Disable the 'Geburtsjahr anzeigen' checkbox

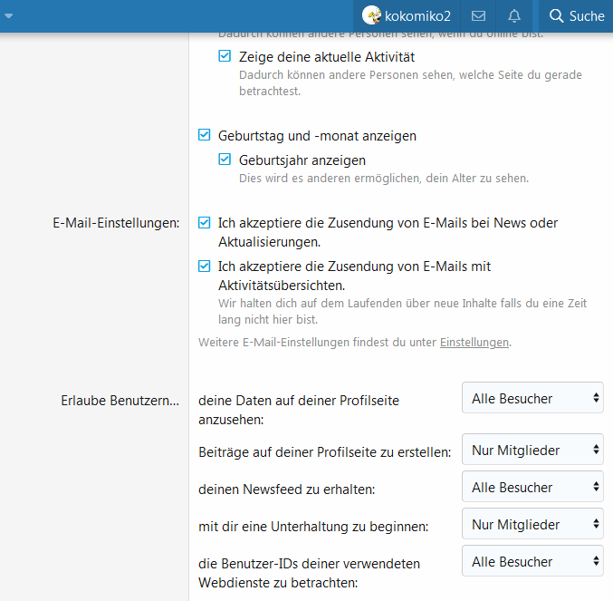pos(225,160)
